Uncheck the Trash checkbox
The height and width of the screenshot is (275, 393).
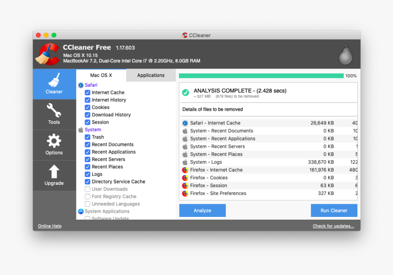87,137
